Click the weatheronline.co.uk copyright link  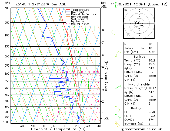[142, 129]
